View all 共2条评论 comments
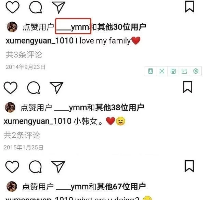This screenshot has width=208, height=200. pos(22,135)
